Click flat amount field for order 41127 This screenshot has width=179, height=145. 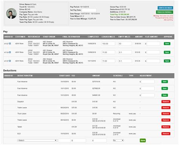click(x=153, y=44)
